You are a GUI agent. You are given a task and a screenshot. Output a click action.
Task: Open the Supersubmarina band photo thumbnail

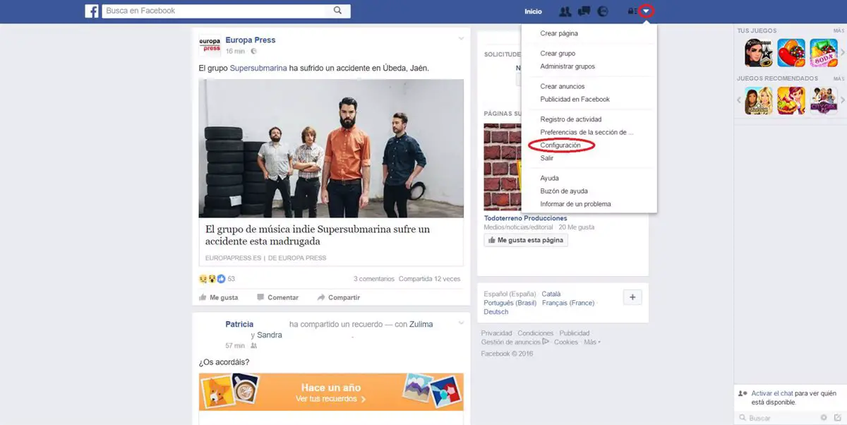tap(331, 148)
